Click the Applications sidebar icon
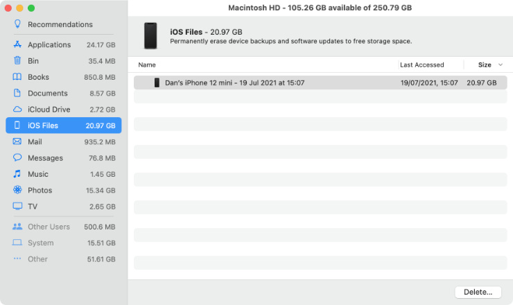The width and height of the screenshot is (513, 305). coord(17,44)
